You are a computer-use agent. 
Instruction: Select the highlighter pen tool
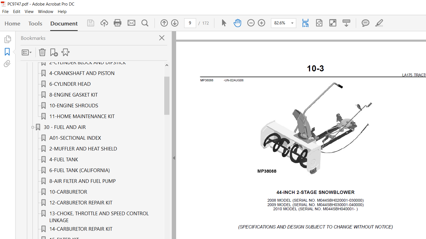379,23
